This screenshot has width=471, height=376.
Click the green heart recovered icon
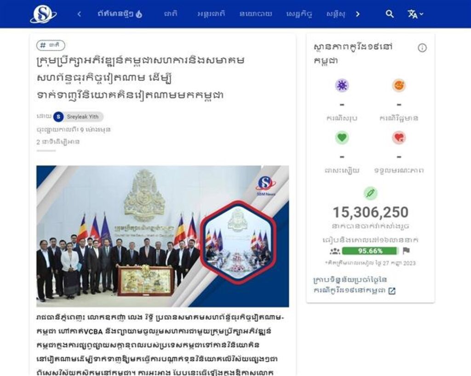pyautogui.click(x=342, y=138)
